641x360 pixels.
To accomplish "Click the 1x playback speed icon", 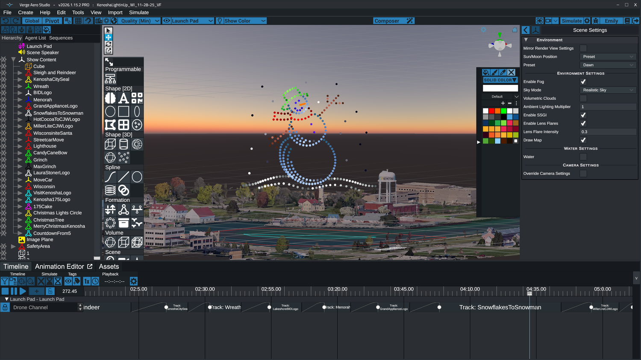I will tap(87, 281).
